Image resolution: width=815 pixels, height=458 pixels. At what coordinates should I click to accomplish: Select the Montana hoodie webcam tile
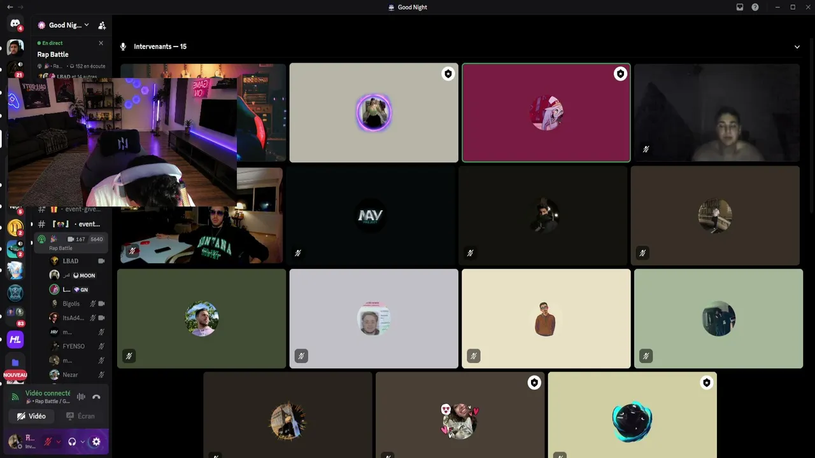[x=201, y=216]
